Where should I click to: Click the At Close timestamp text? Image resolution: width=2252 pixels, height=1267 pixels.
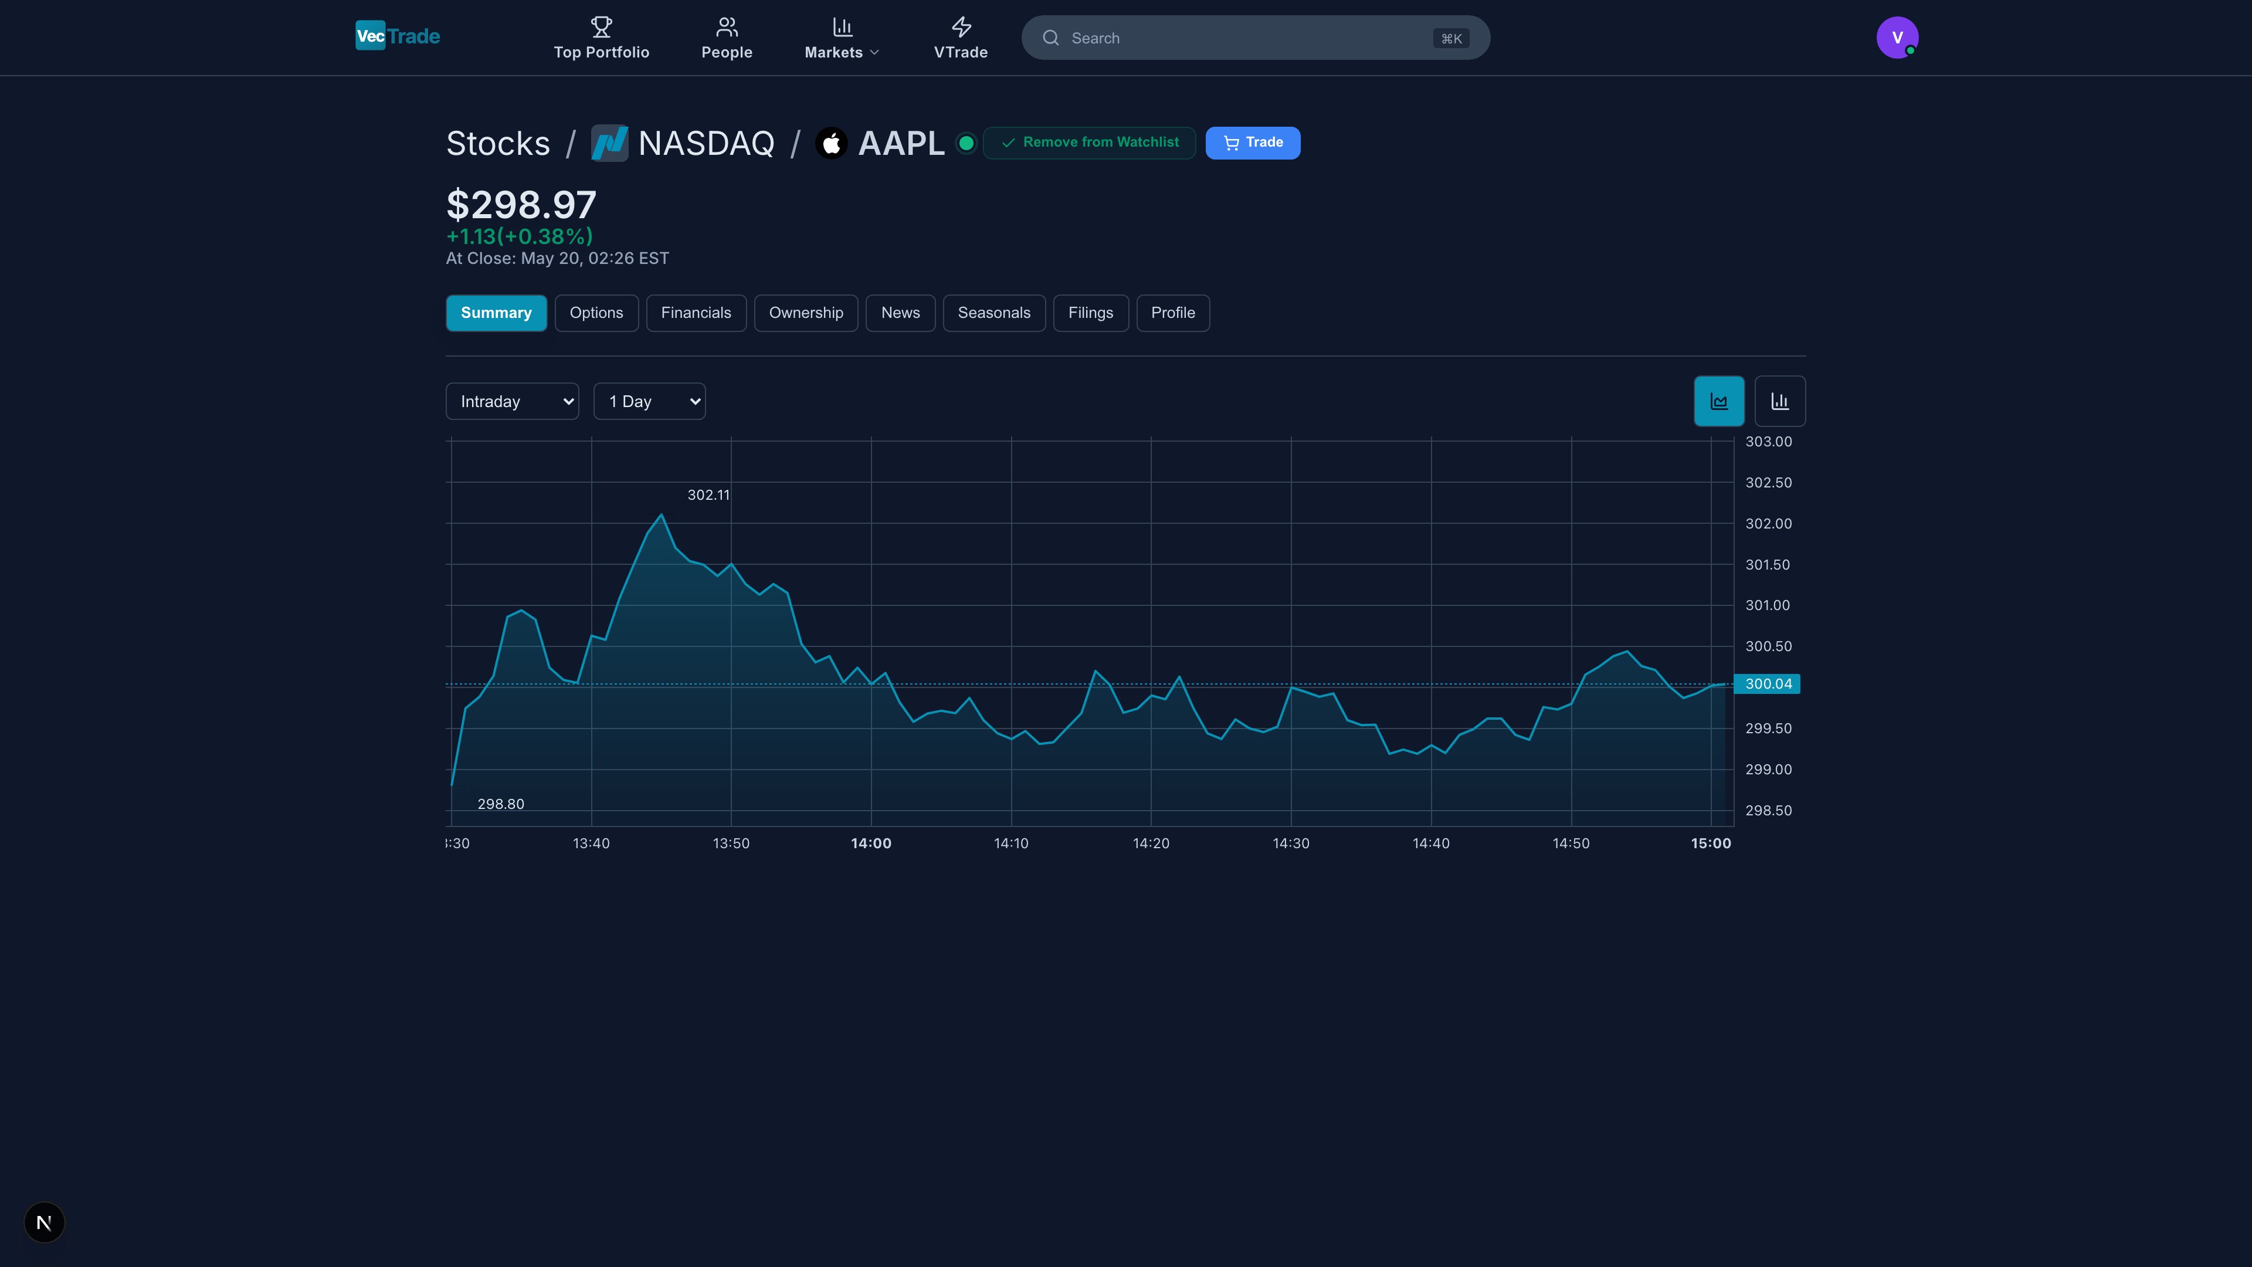tap(558, 258)
